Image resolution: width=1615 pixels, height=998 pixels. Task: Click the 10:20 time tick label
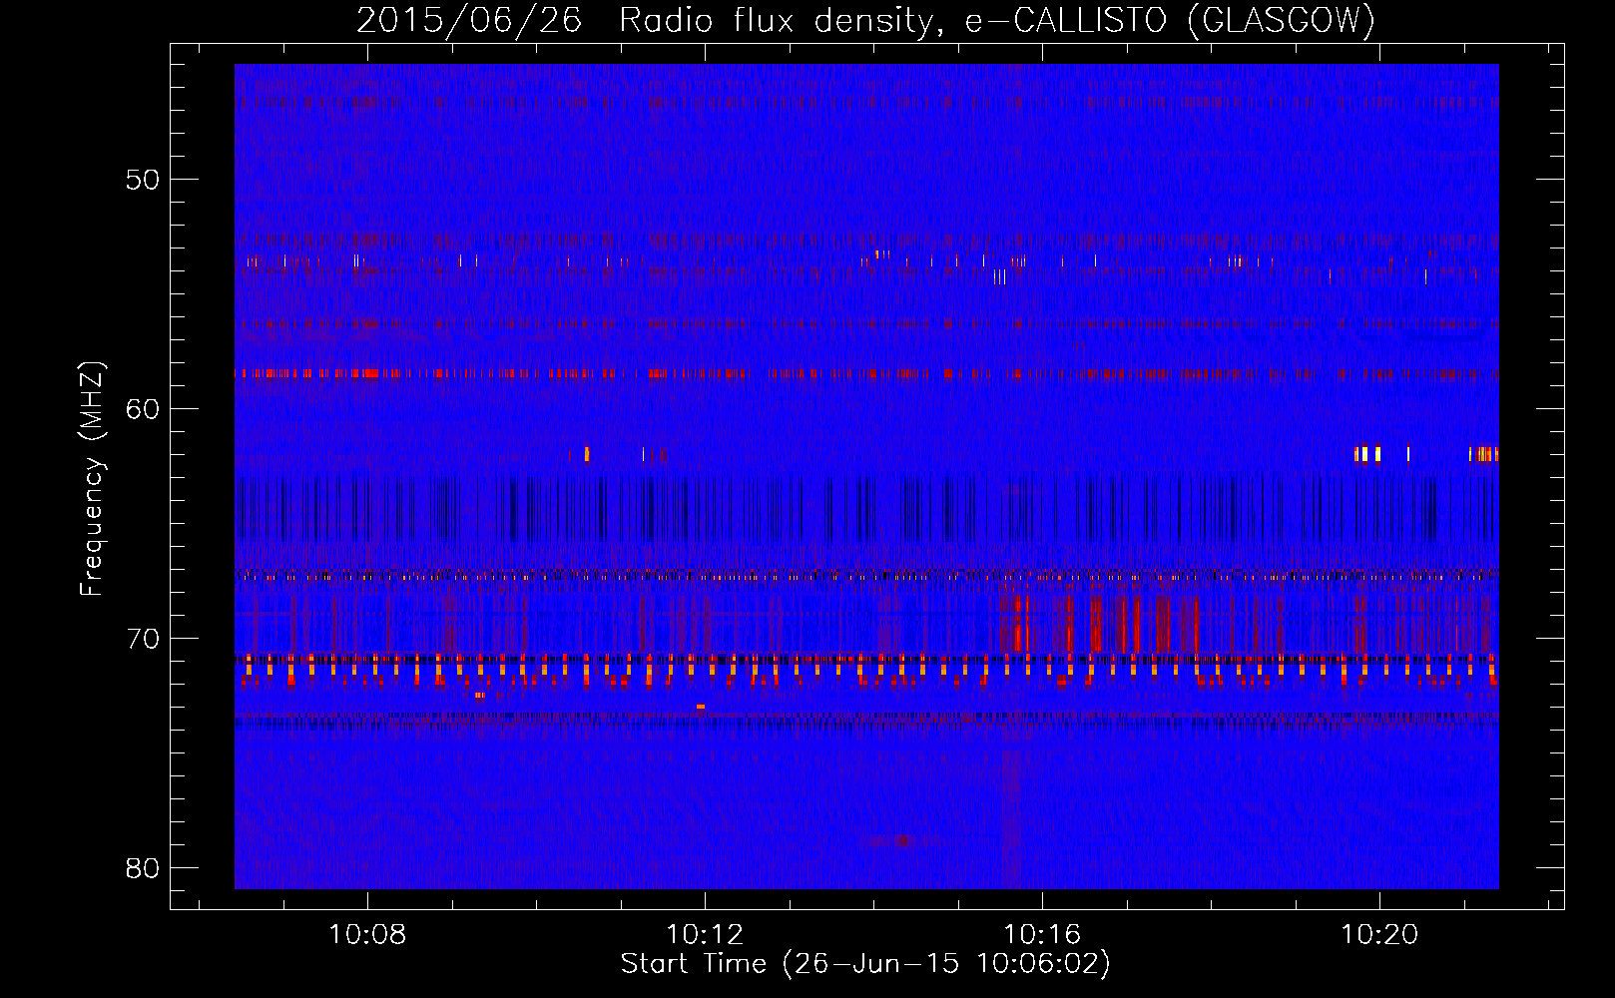[1379, 934]
